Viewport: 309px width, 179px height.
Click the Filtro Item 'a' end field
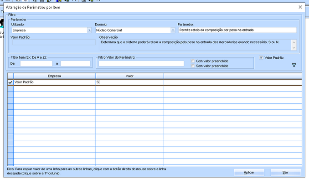(75, 63)
